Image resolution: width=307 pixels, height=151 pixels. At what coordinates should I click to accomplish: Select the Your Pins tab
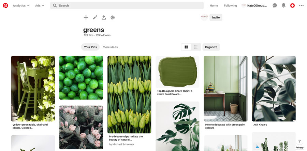90,47
